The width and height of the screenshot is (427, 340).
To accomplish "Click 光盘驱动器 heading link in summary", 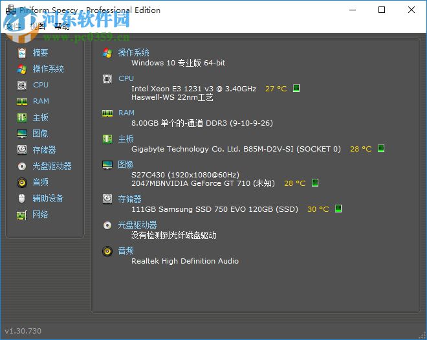I will coord(137,225).
